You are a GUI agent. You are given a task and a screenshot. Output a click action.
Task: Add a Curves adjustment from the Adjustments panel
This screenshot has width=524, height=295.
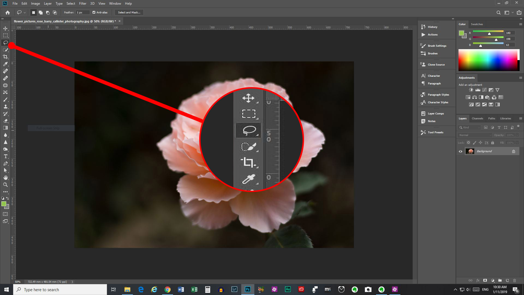coord(485,90)
